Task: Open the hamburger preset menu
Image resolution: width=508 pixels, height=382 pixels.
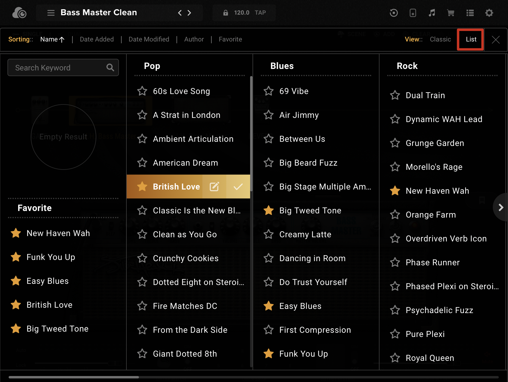Action: 51,13
